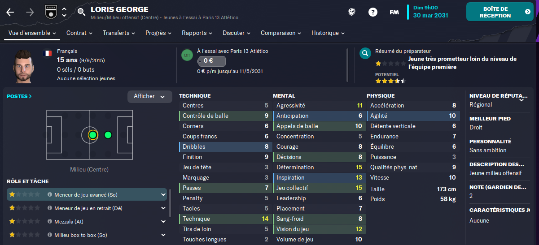The width and height of the screenshot is (539, 245).
Task: Select the central midfielder position dot
Action: click(93, 135)
